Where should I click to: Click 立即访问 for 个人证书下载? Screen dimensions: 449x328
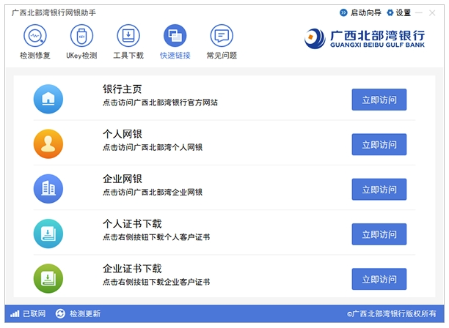coord(379,234)
